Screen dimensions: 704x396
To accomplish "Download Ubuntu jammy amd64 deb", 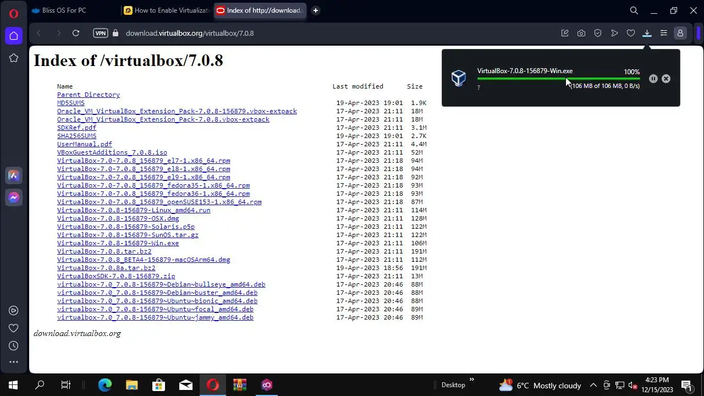I will [155, 317].
